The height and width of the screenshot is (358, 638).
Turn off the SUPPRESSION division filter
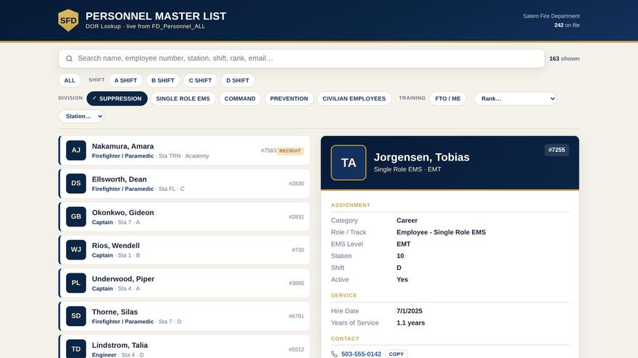(117, 98)
